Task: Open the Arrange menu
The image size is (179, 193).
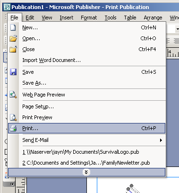Action: (x=153, y=18)
